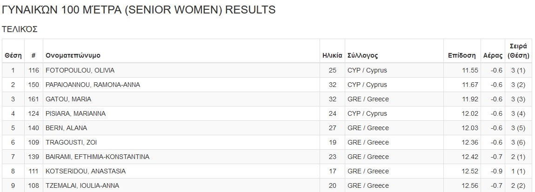Click the Σύλλογος column header
This screenshot has width=535, height=192.
pos(362,55)
